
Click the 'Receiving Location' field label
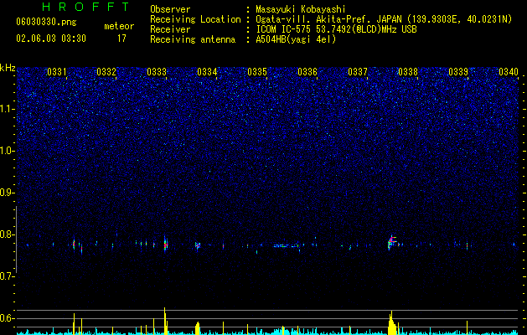pyautogui.click(x=195, y=19)
